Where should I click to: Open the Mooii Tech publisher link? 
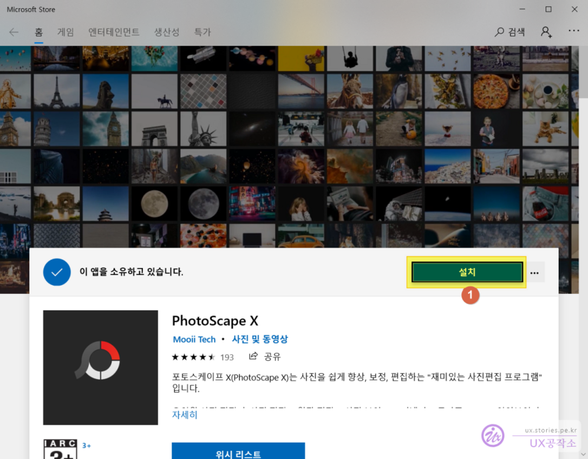(x=194, y=339)
